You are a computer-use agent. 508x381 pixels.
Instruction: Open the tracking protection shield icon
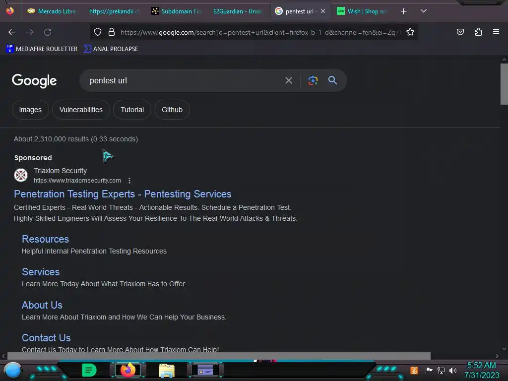pos(98,32)
